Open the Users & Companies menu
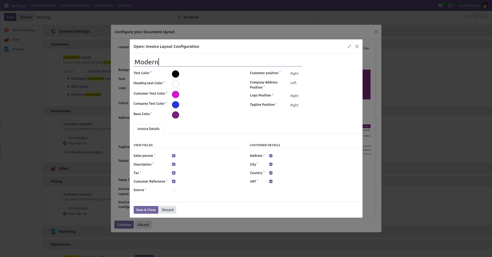This screenshot has width=492, height=257. point(75,6)
